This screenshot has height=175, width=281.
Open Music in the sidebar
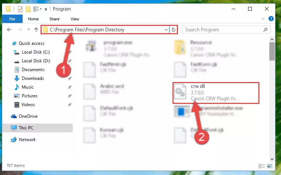pos(27,87)
